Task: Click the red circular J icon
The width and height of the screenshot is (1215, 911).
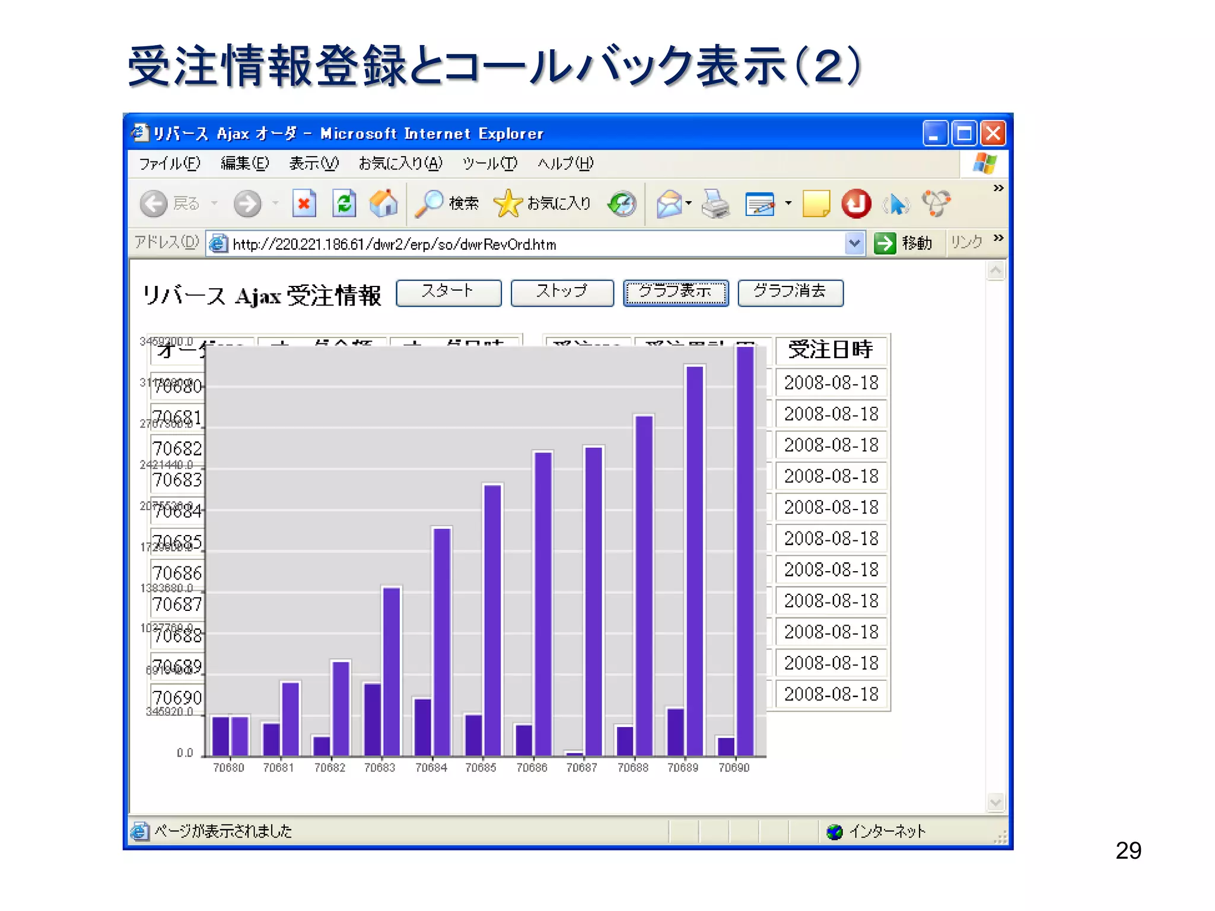Action: pyautogui.click(x=856, y=204)
